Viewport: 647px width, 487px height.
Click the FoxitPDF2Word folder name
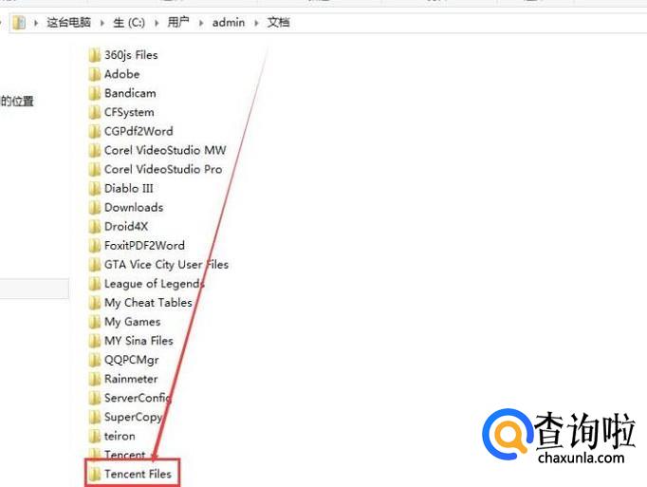click(x=144, y=245)
